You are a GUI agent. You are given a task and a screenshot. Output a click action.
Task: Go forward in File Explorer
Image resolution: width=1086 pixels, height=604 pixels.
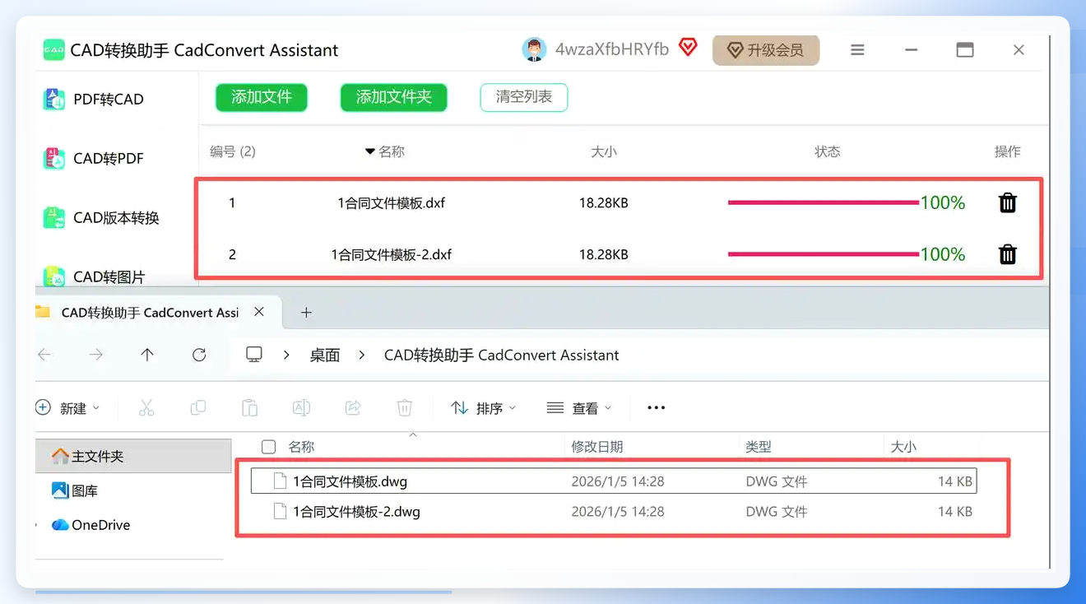[96, 355]
